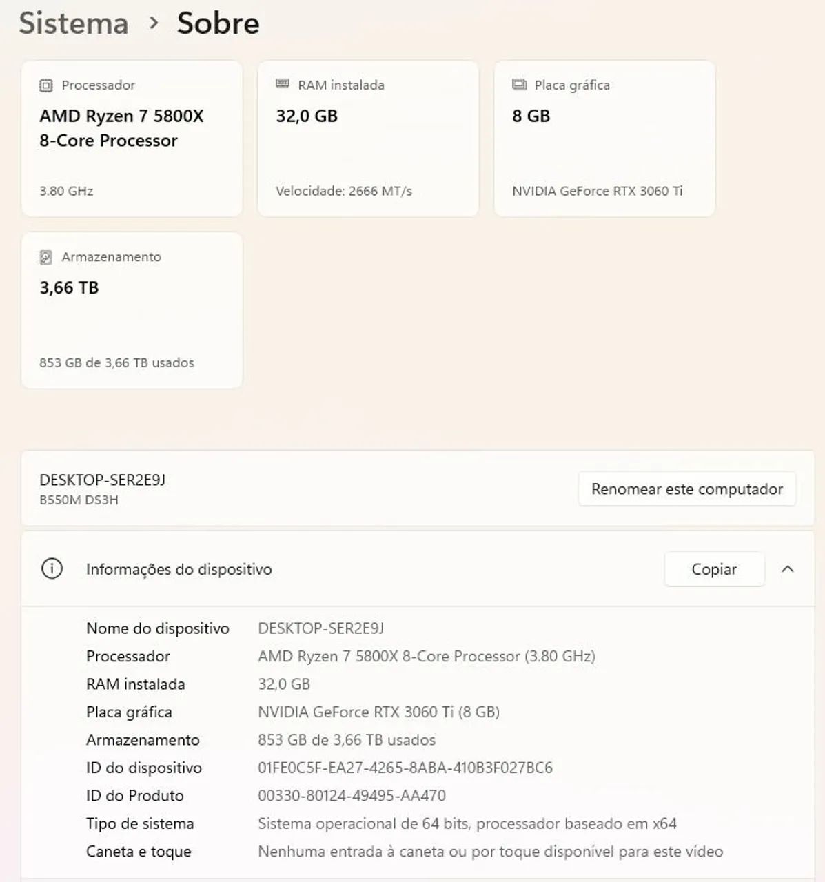Image resolution: width=825 pixels, height=882 pixels.
Task: Click the Sobre page title
Action: click(218, 23)
